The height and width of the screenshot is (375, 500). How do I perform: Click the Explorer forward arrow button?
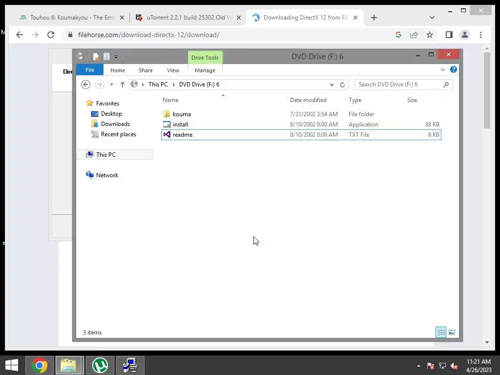(x=100, y=84)
